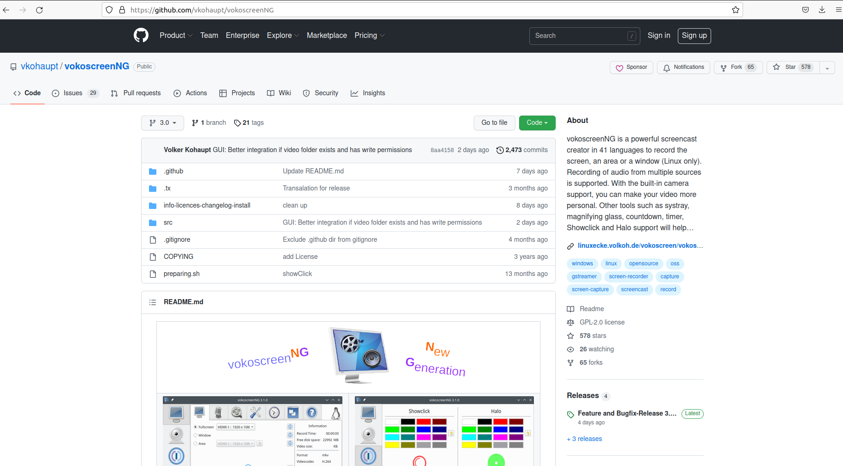Open the shield tracking protection icon
The width and height of the screenshot is (843, 466).
109,10
